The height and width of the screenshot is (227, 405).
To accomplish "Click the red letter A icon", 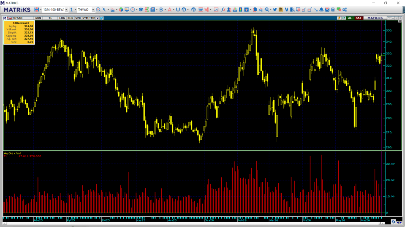I will coord(169,9).
